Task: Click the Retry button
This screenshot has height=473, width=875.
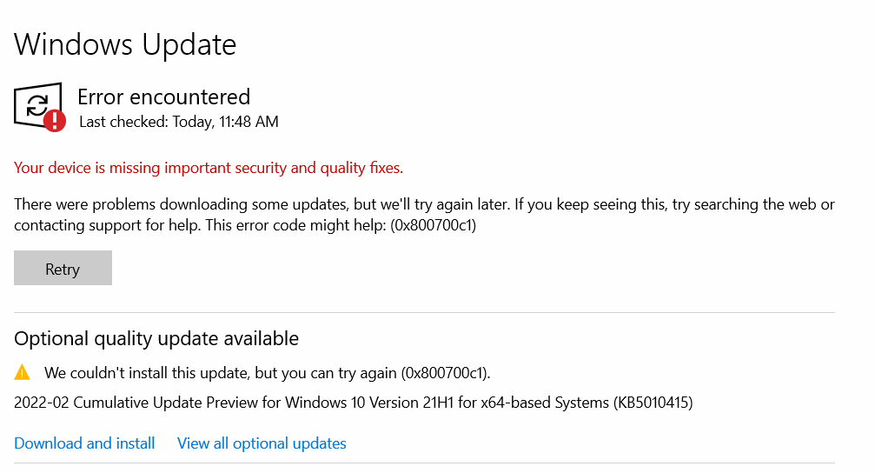Action: (63, 268)
